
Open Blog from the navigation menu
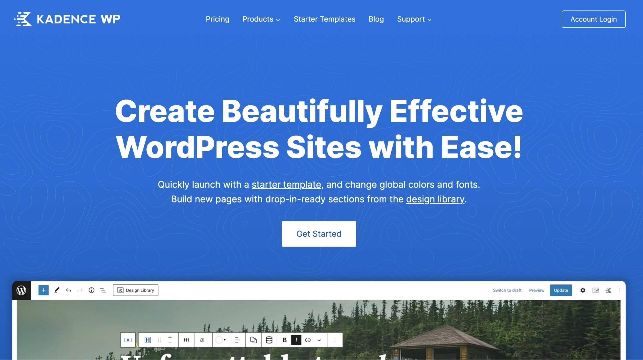[x=376, y=19]
